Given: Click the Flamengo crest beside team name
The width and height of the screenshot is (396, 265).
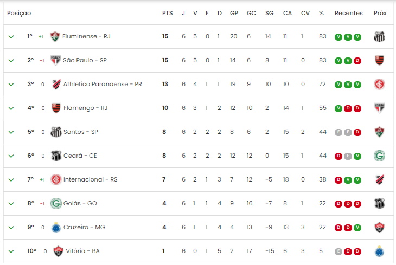Looking at the screenshot, I should pyautogui.click(x=56, y=108).
